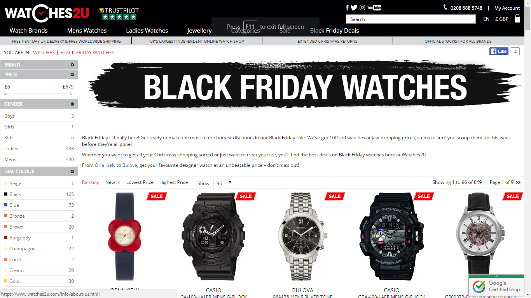Open the Show 96 items dropdown

click(x=224, y=182)
